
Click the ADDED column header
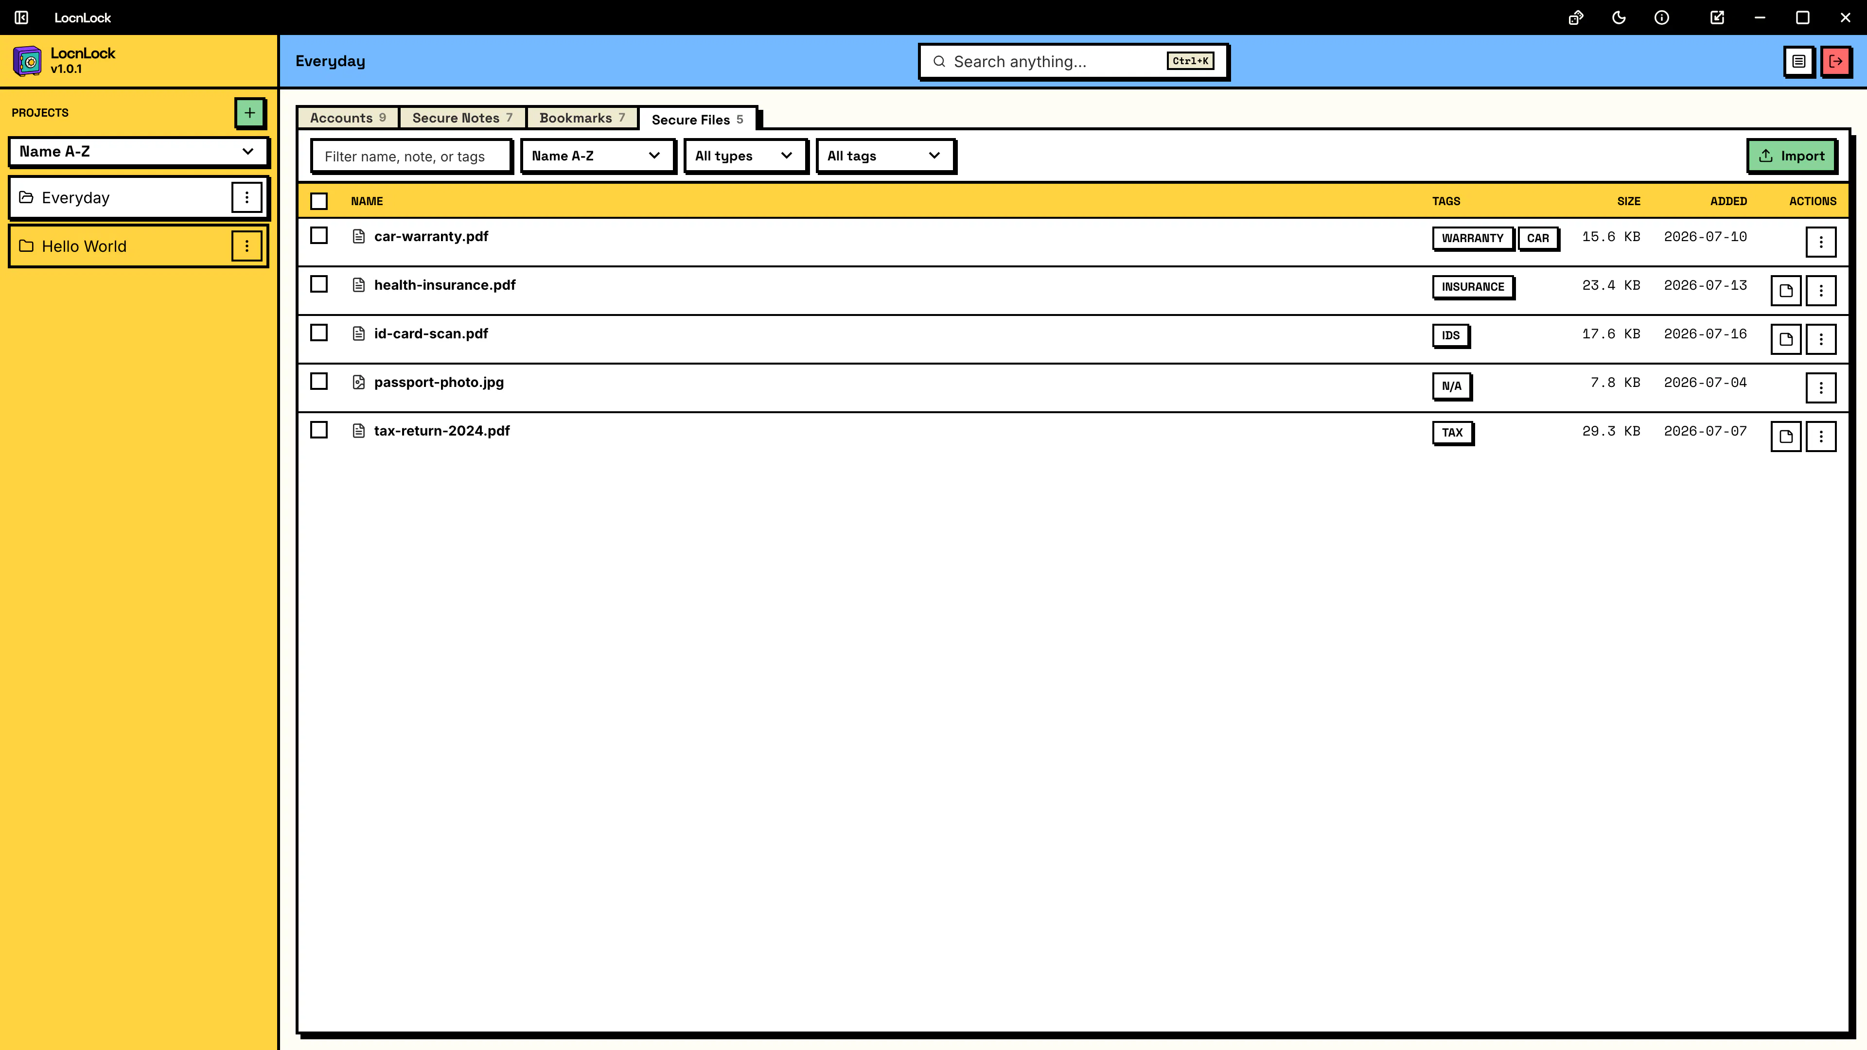coord(1728,201)
